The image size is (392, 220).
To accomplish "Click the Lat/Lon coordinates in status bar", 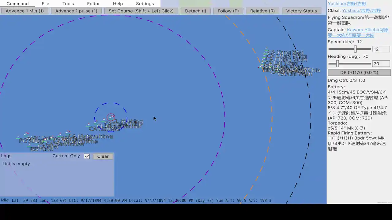I will pos(39,200).
